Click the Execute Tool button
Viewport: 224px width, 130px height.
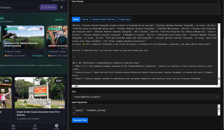(80, 120)
